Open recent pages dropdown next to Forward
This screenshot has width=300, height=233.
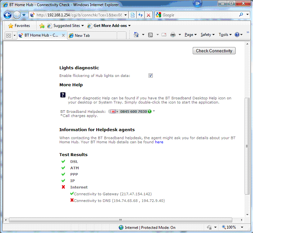(24, 15)
